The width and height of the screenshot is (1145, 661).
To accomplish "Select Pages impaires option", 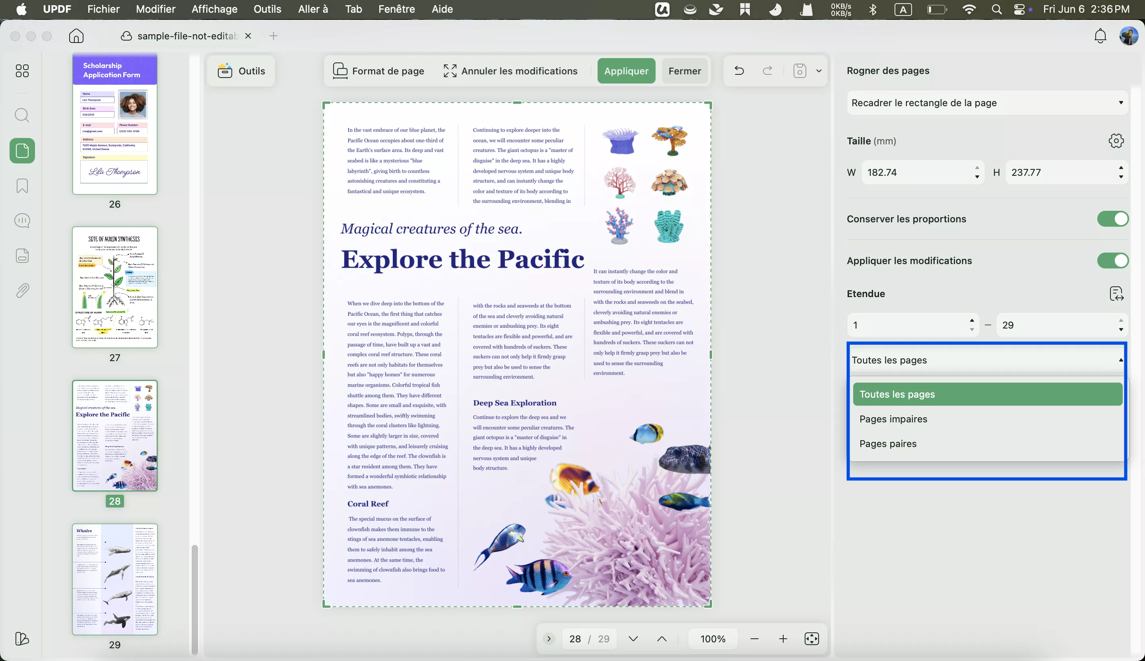I will 987,419.
